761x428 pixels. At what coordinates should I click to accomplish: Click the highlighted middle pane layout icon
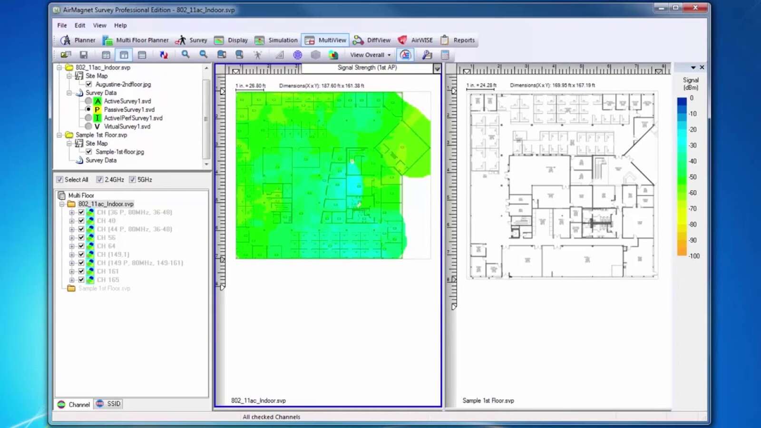click(124, 55)
